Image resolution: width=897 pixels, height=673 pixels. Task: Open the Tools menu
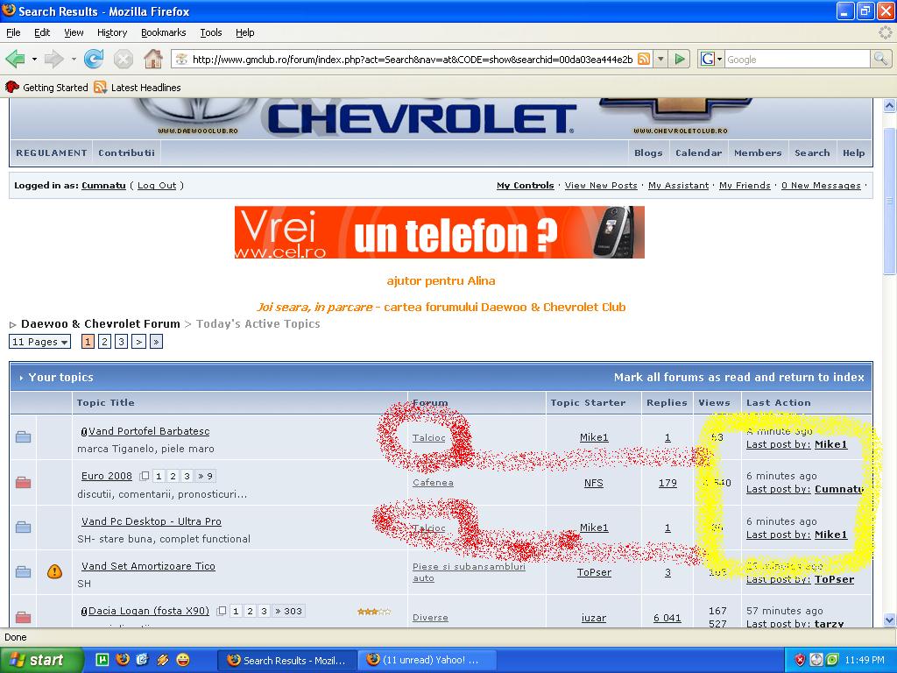click(211, 32)
